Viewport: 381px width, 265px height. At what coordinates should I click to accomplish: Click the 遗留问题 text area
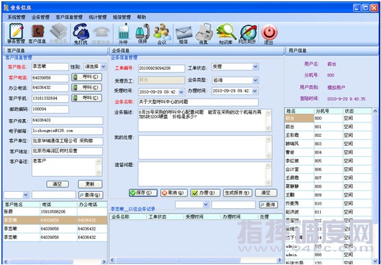tap(205, 174)
